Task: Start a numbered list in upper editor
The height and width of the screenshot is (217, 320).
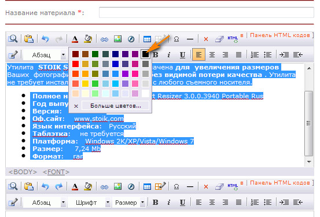Action: coord(255,54)
